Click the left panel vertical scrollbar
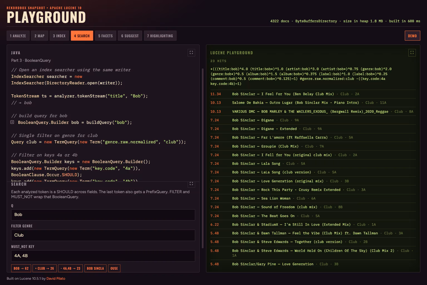This screenshot has height=285, width=427. click(x=203, y=158)
